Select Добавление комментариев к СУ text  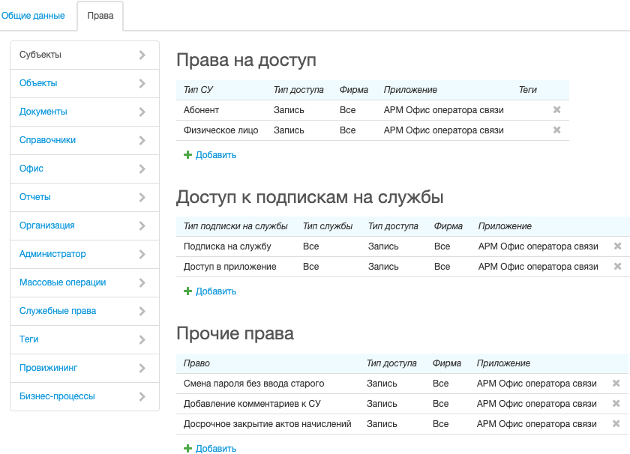point(252,403)
